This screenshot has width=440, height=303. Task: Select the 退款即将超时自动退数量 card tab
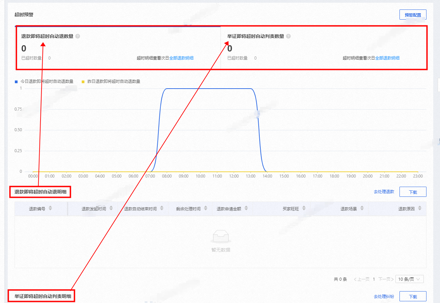pos(118,47)
